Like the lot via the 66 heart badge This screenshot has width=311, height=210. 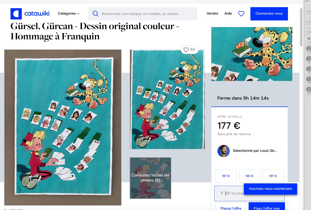pos(190,50)
